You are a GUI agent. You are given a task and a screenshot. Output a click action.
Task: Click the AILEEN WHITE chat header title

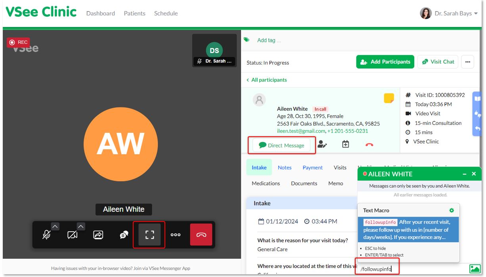390,174
